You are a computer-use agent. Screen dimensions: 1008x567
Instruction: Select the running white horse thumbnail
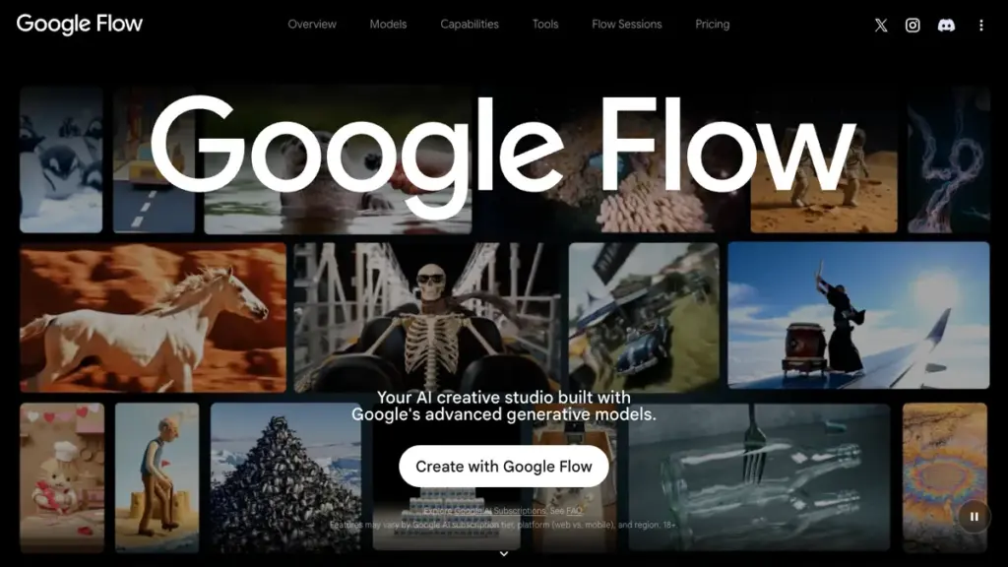tap(153, 318)
